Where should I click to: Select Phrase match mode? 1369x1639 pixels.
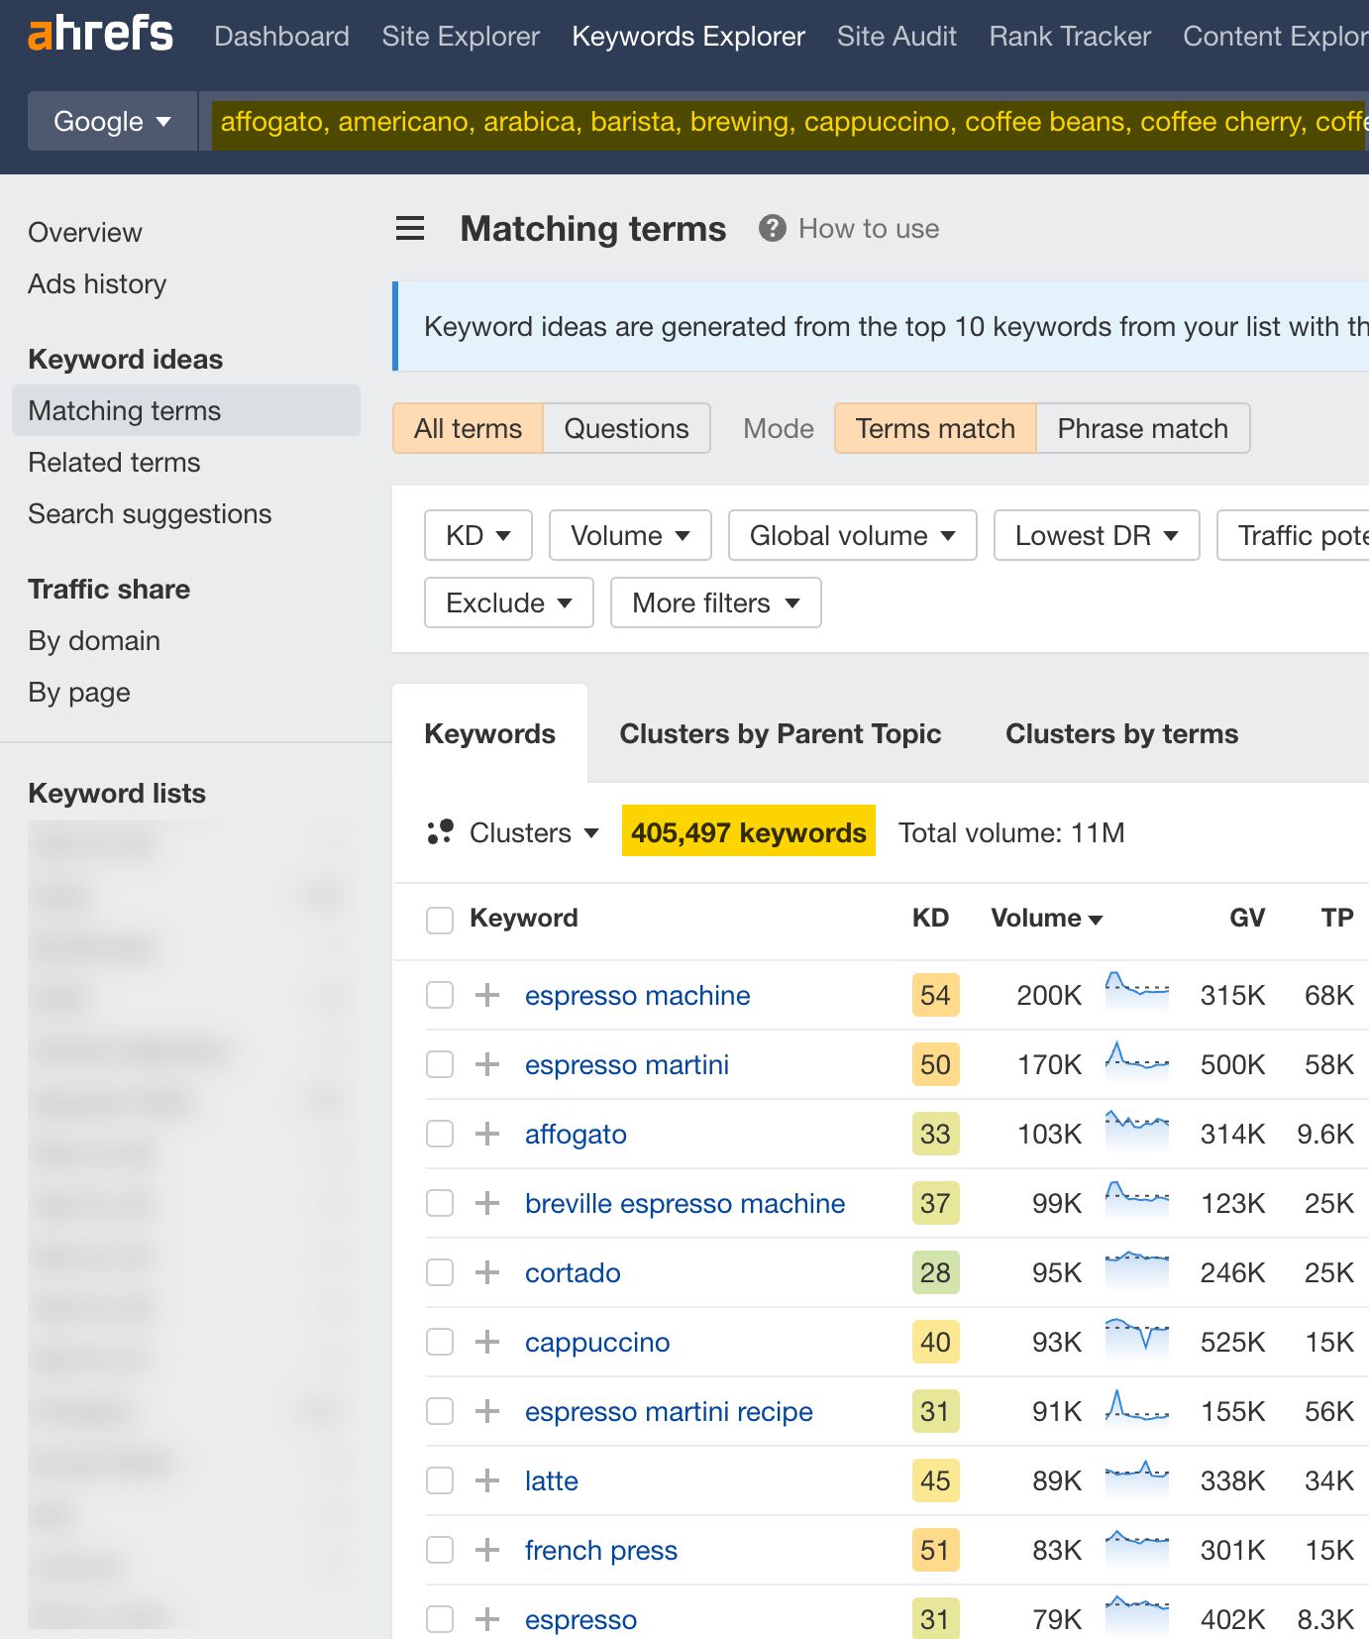click(x=1143, y=428)
